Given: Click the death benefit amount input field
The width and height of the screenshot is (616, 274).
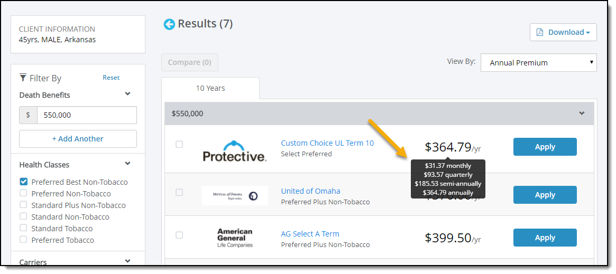Looking at the screenshot, I should click(87, 115).
